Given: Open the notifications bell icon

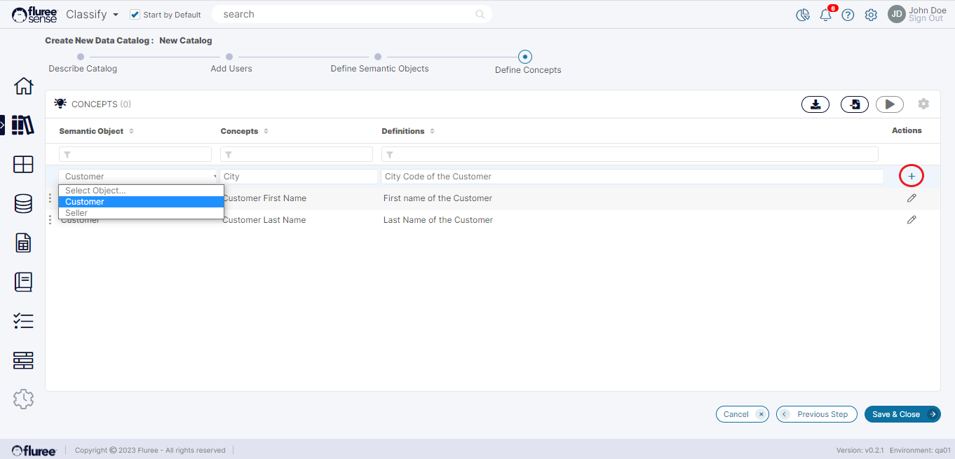Looking at the screenshot, I should coord(825,15).
